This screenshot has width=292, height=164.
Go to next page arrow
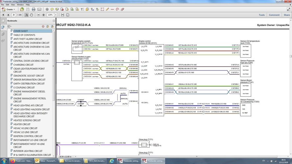(8, 15)
